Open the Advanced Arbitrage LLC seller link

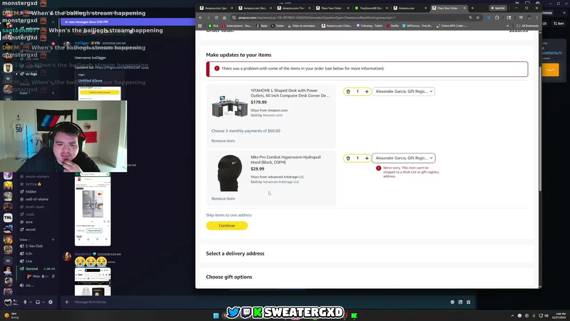(x=281, y=182)
